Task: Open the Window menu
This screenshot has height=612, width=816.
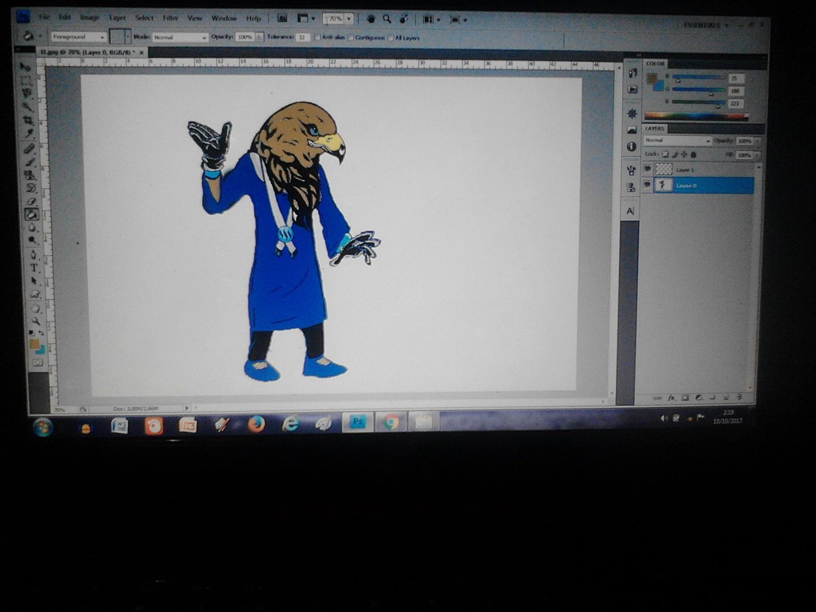Action: click(224, 18)
